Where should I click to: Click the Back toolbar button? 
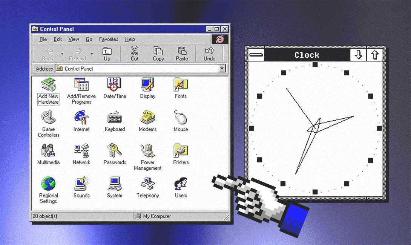pos(48,54)
